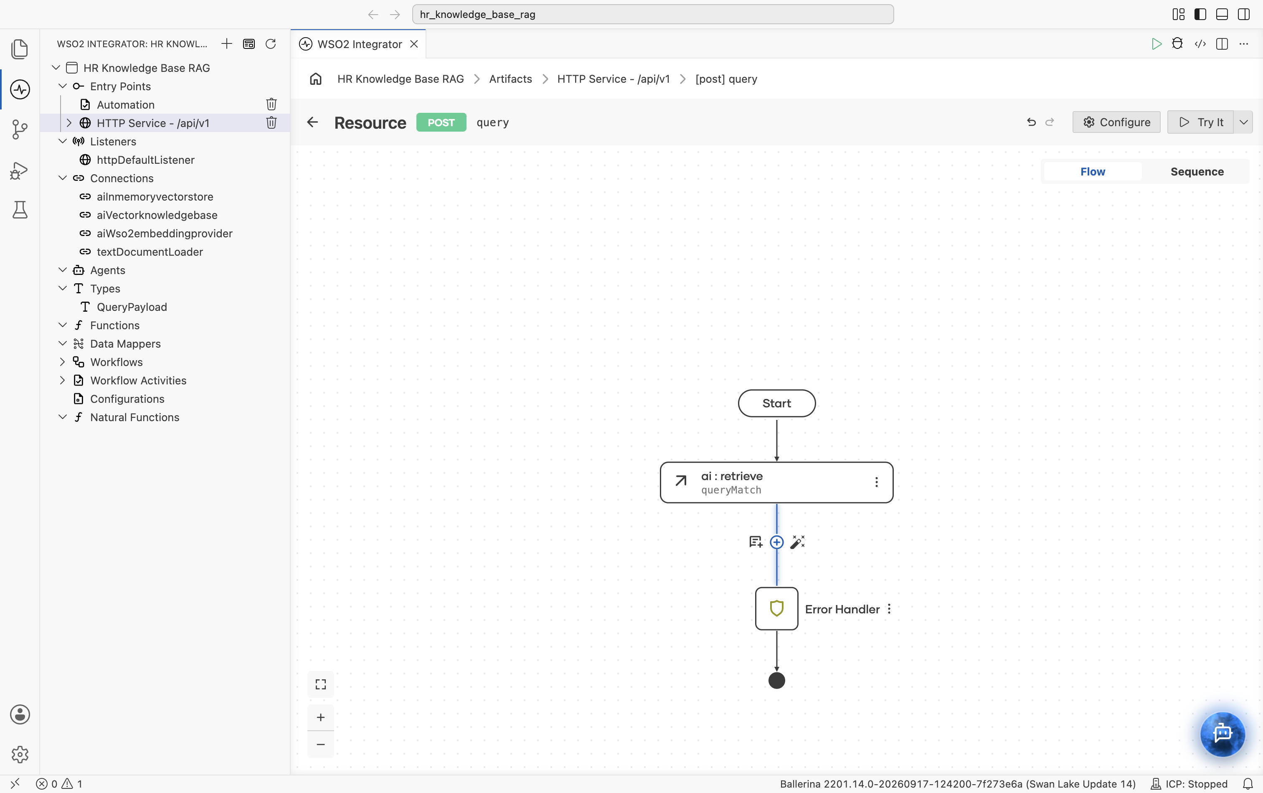Open the AI chat assistant button
This screenshot has height=793, width=1263.
(x=1222, y=734)
